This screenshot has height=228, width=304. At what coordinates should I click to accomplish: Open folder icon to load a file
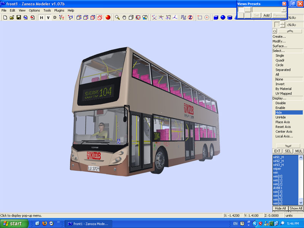click(12, 17)
